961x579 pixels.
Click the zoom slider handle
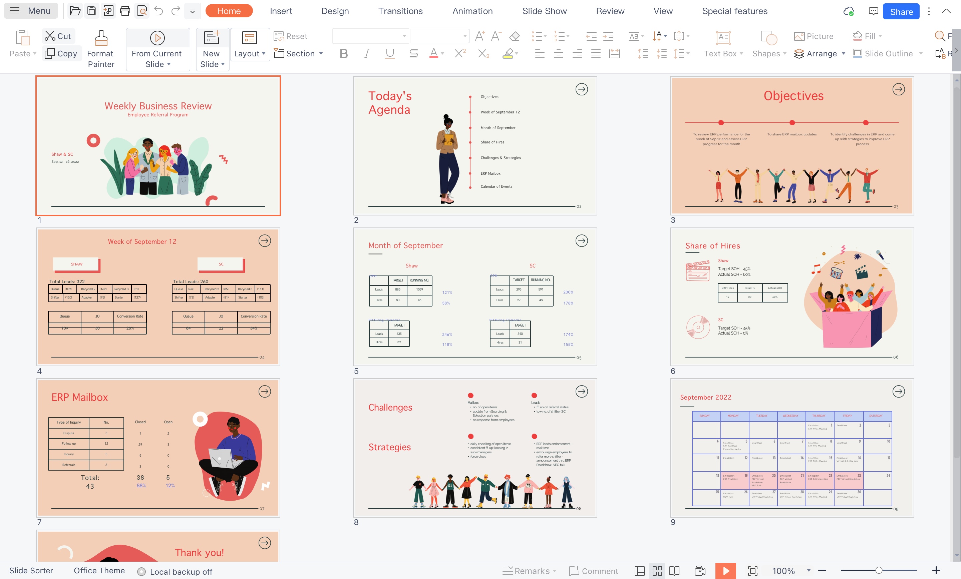[x=879, y=570]
